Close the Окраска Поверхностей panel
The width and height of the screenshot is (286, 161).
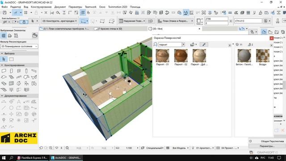[x=271, y=38]
